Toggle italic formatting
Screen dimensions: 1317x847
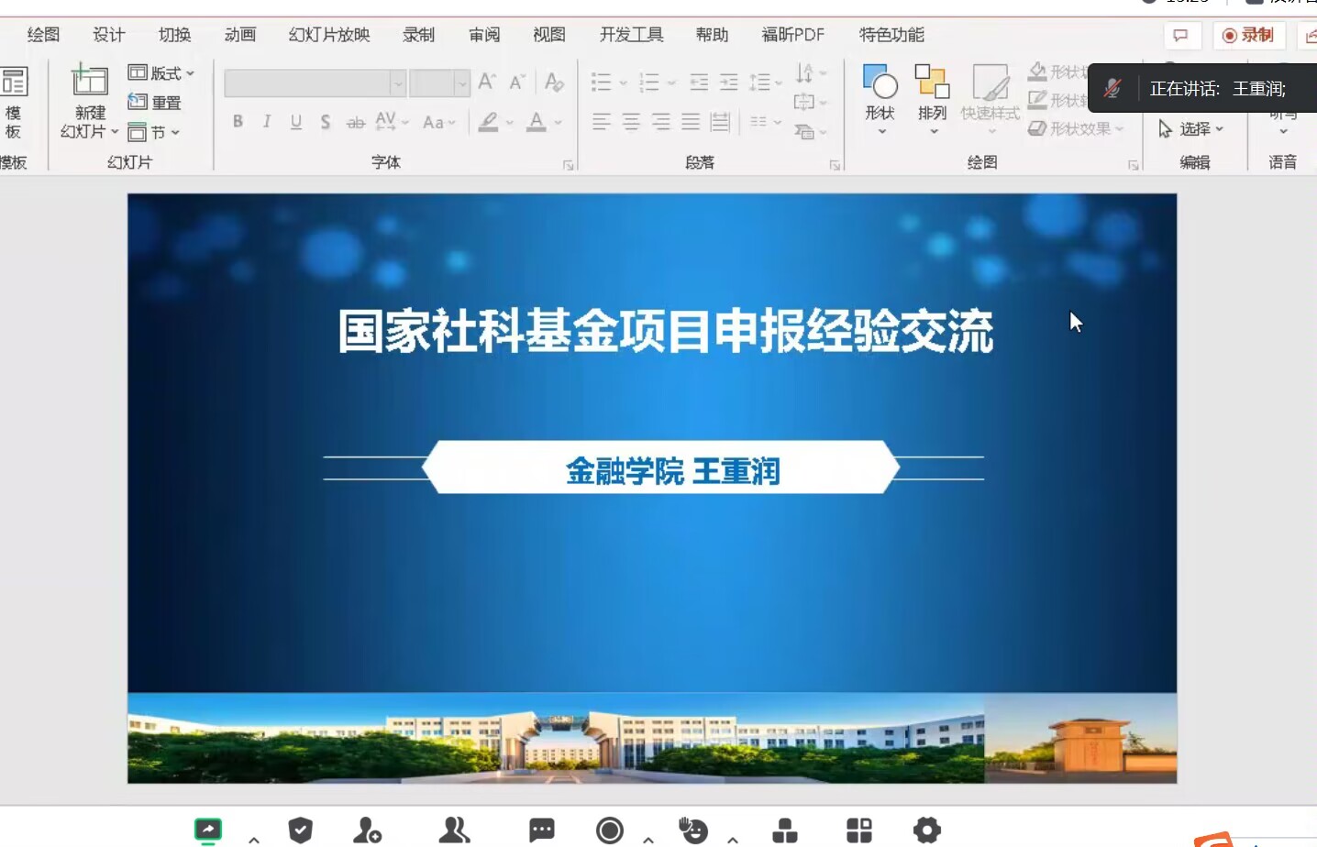(267, 121)
